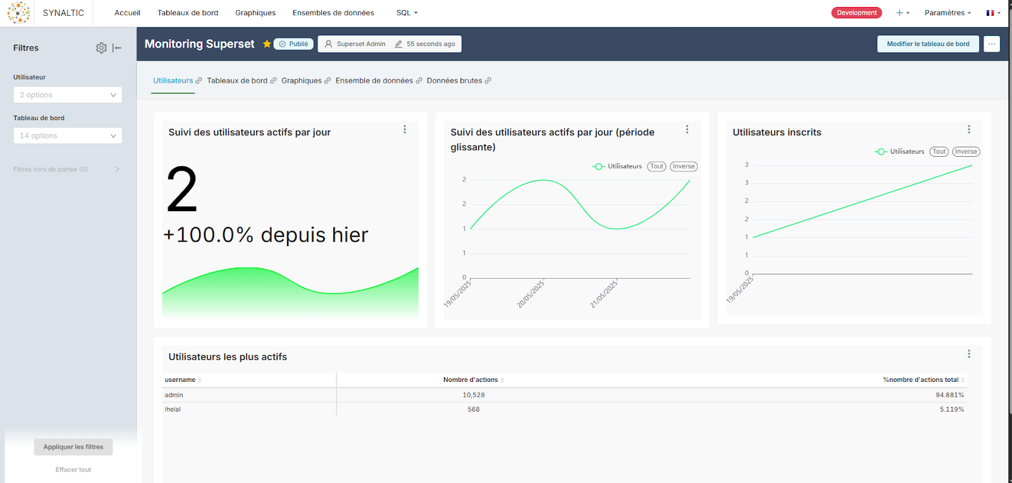Open the French flag language selector
1012x483 pixels.
pyautogui.click(x=993, y=13)
